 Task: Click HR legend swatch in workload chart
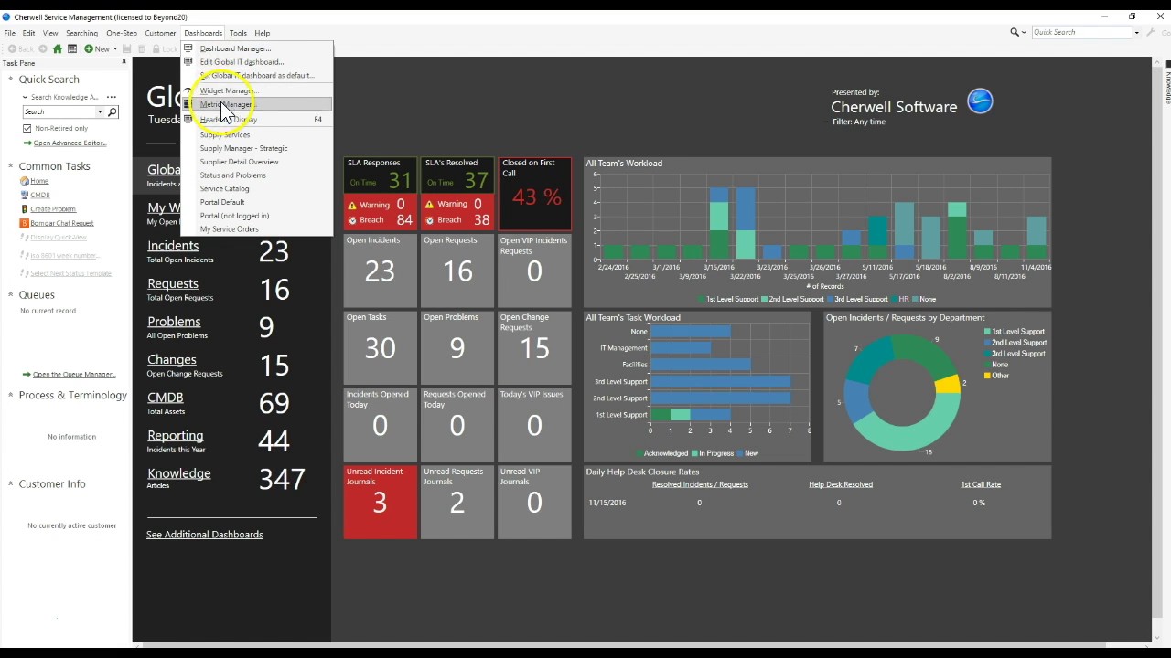[893, 300]
